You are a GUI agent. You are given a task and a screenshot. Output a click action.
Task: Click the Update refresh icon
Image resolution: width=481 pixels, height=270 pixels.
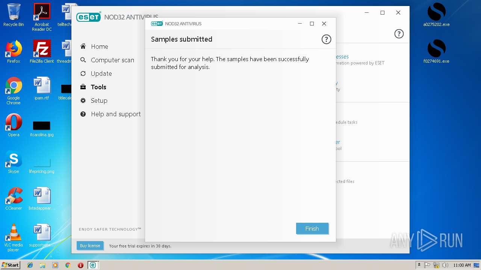[83, 73]
